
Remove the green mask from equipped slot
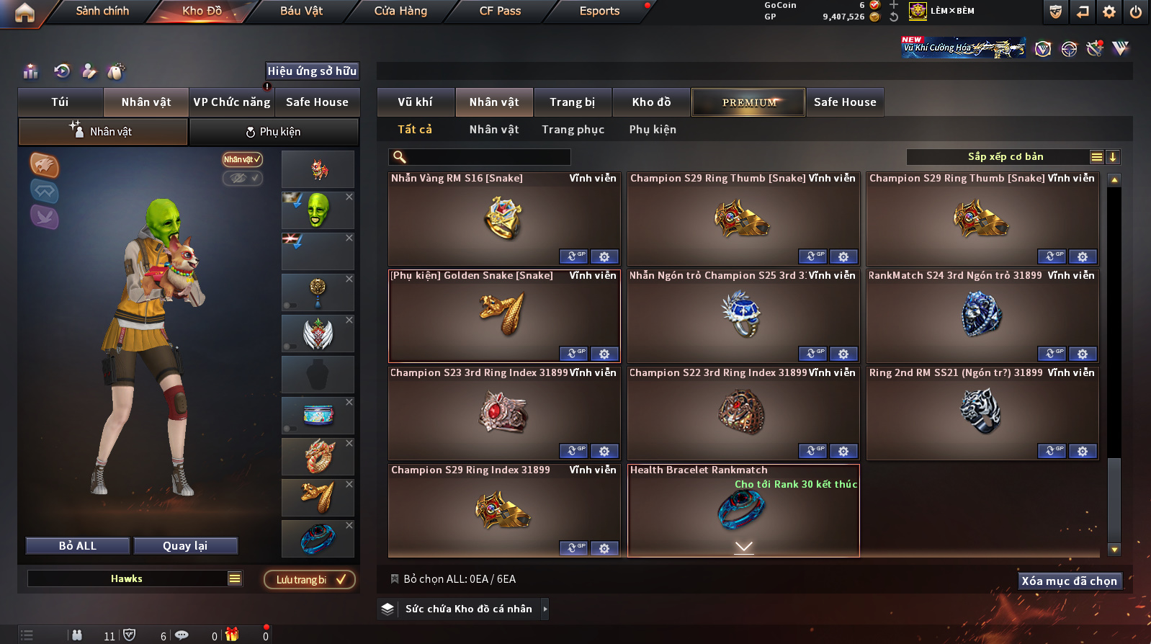(x=349, y=197)
